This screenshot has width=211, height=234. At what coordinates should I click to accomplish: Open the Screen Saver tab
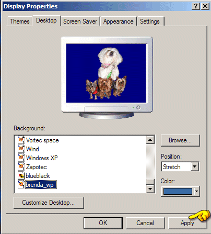point(80,21)
